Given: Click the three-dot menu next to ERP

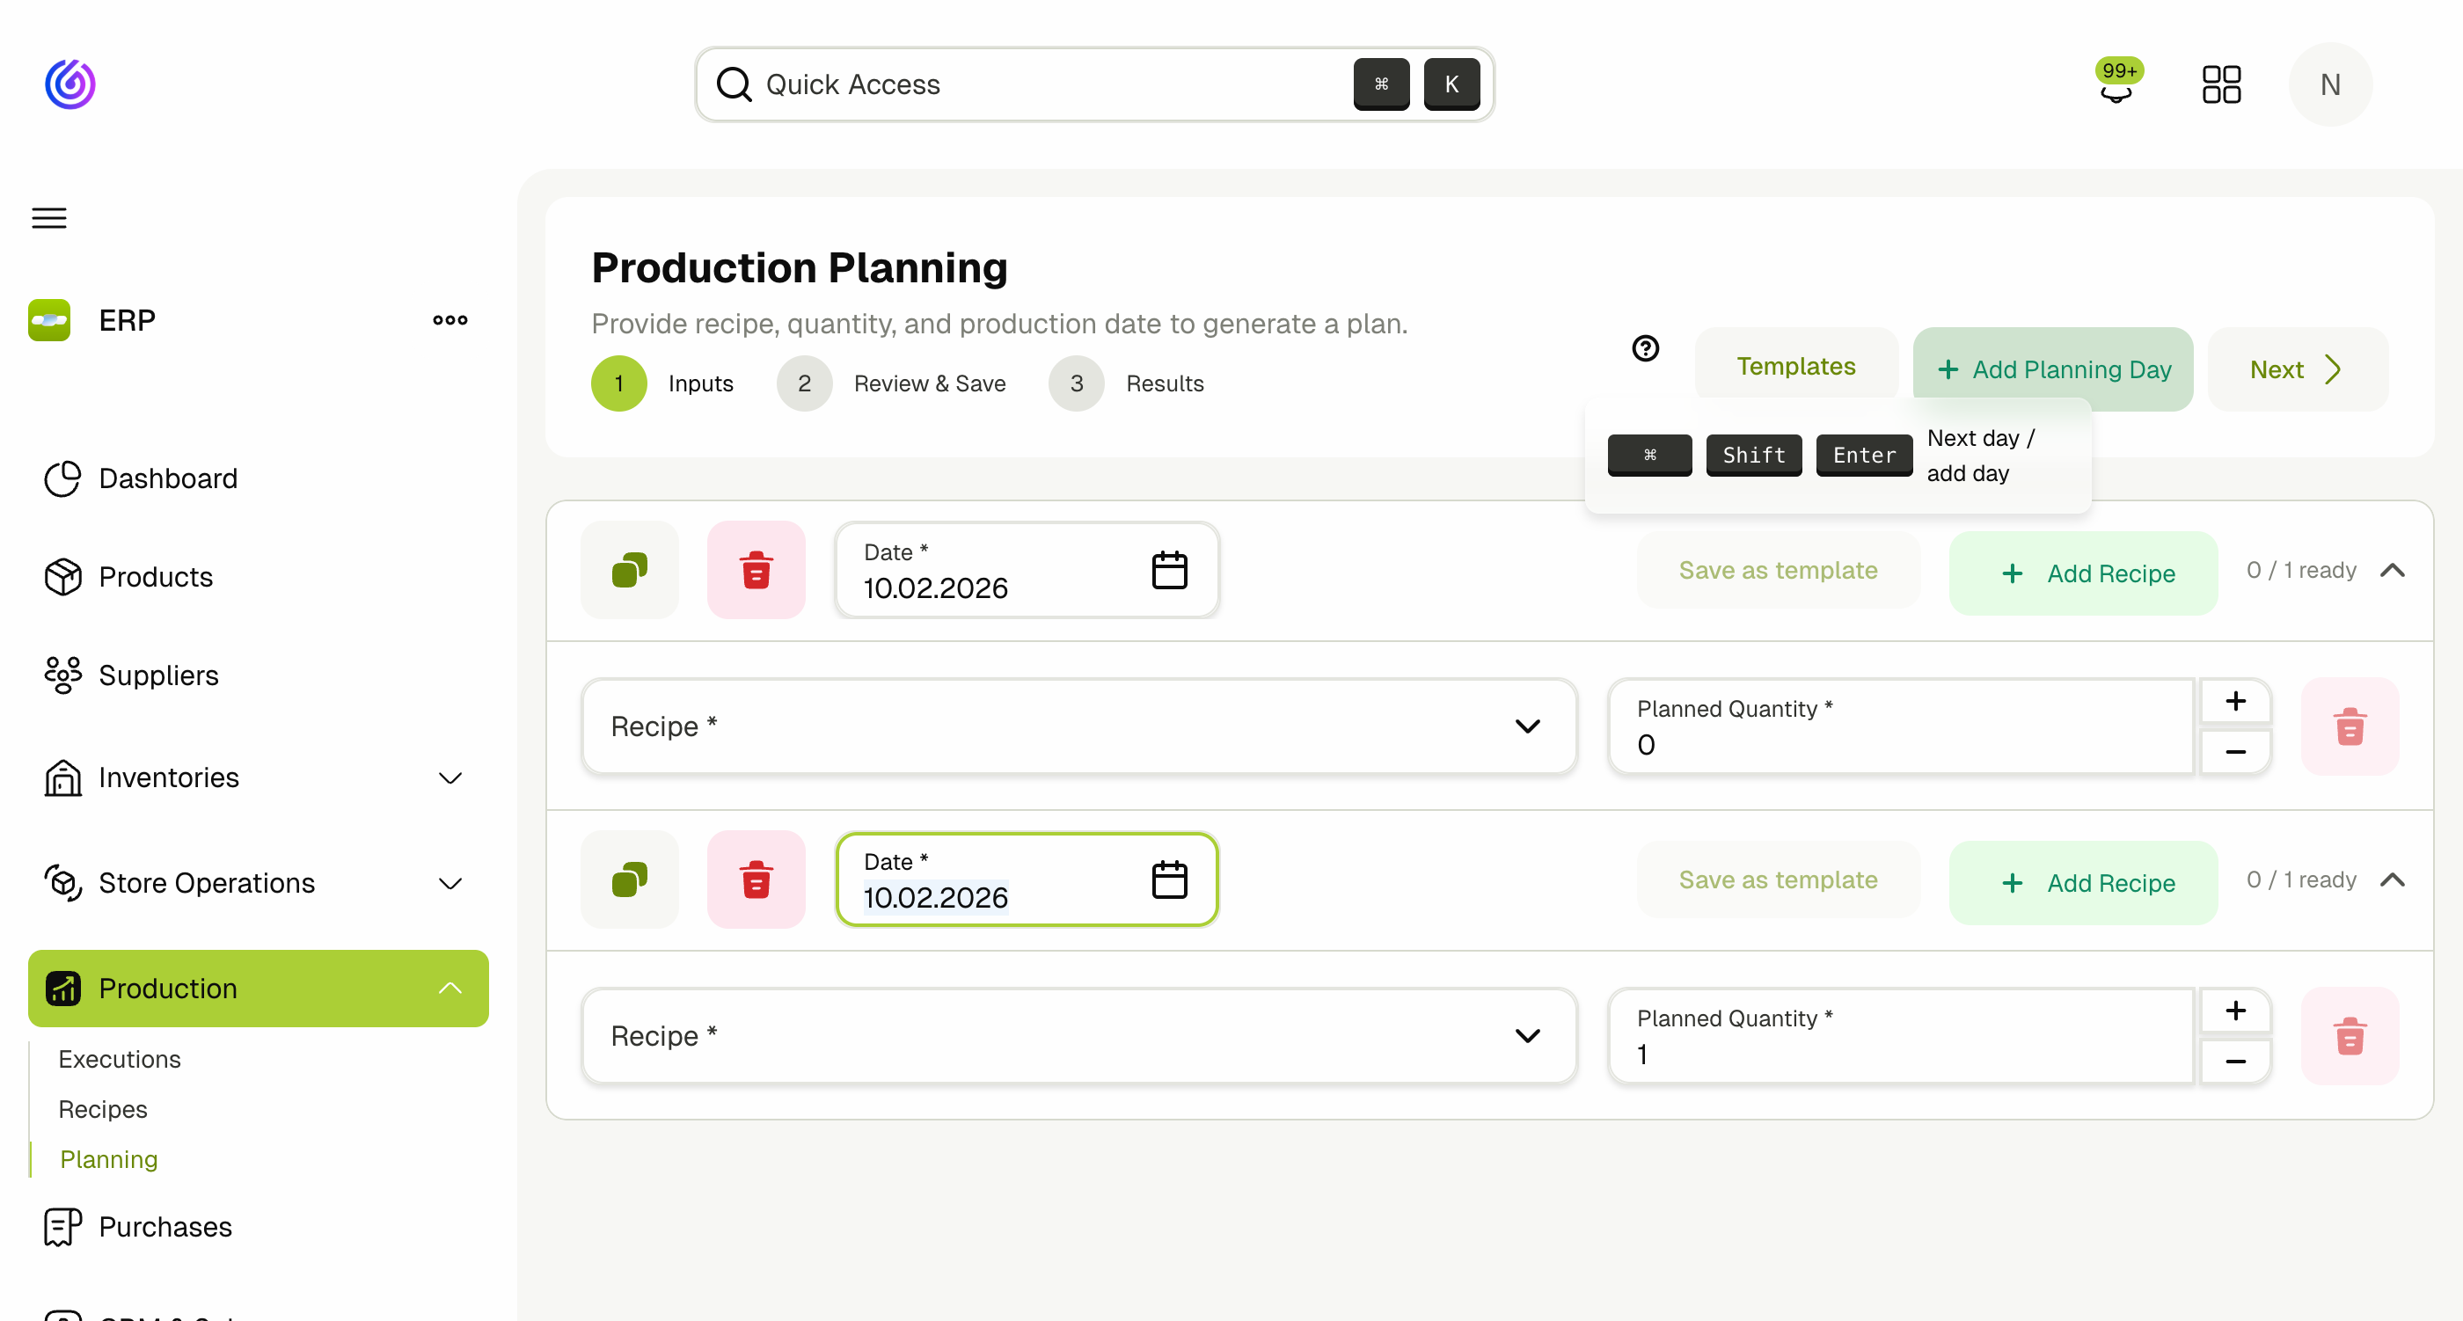Looking at the screenshot, I should 449,319.
